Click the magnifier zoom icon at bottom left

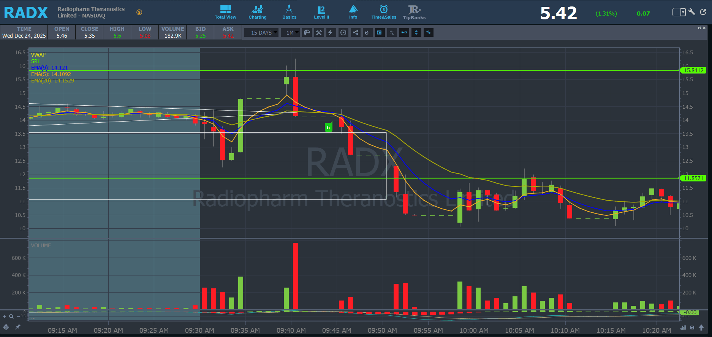(11, 316)
